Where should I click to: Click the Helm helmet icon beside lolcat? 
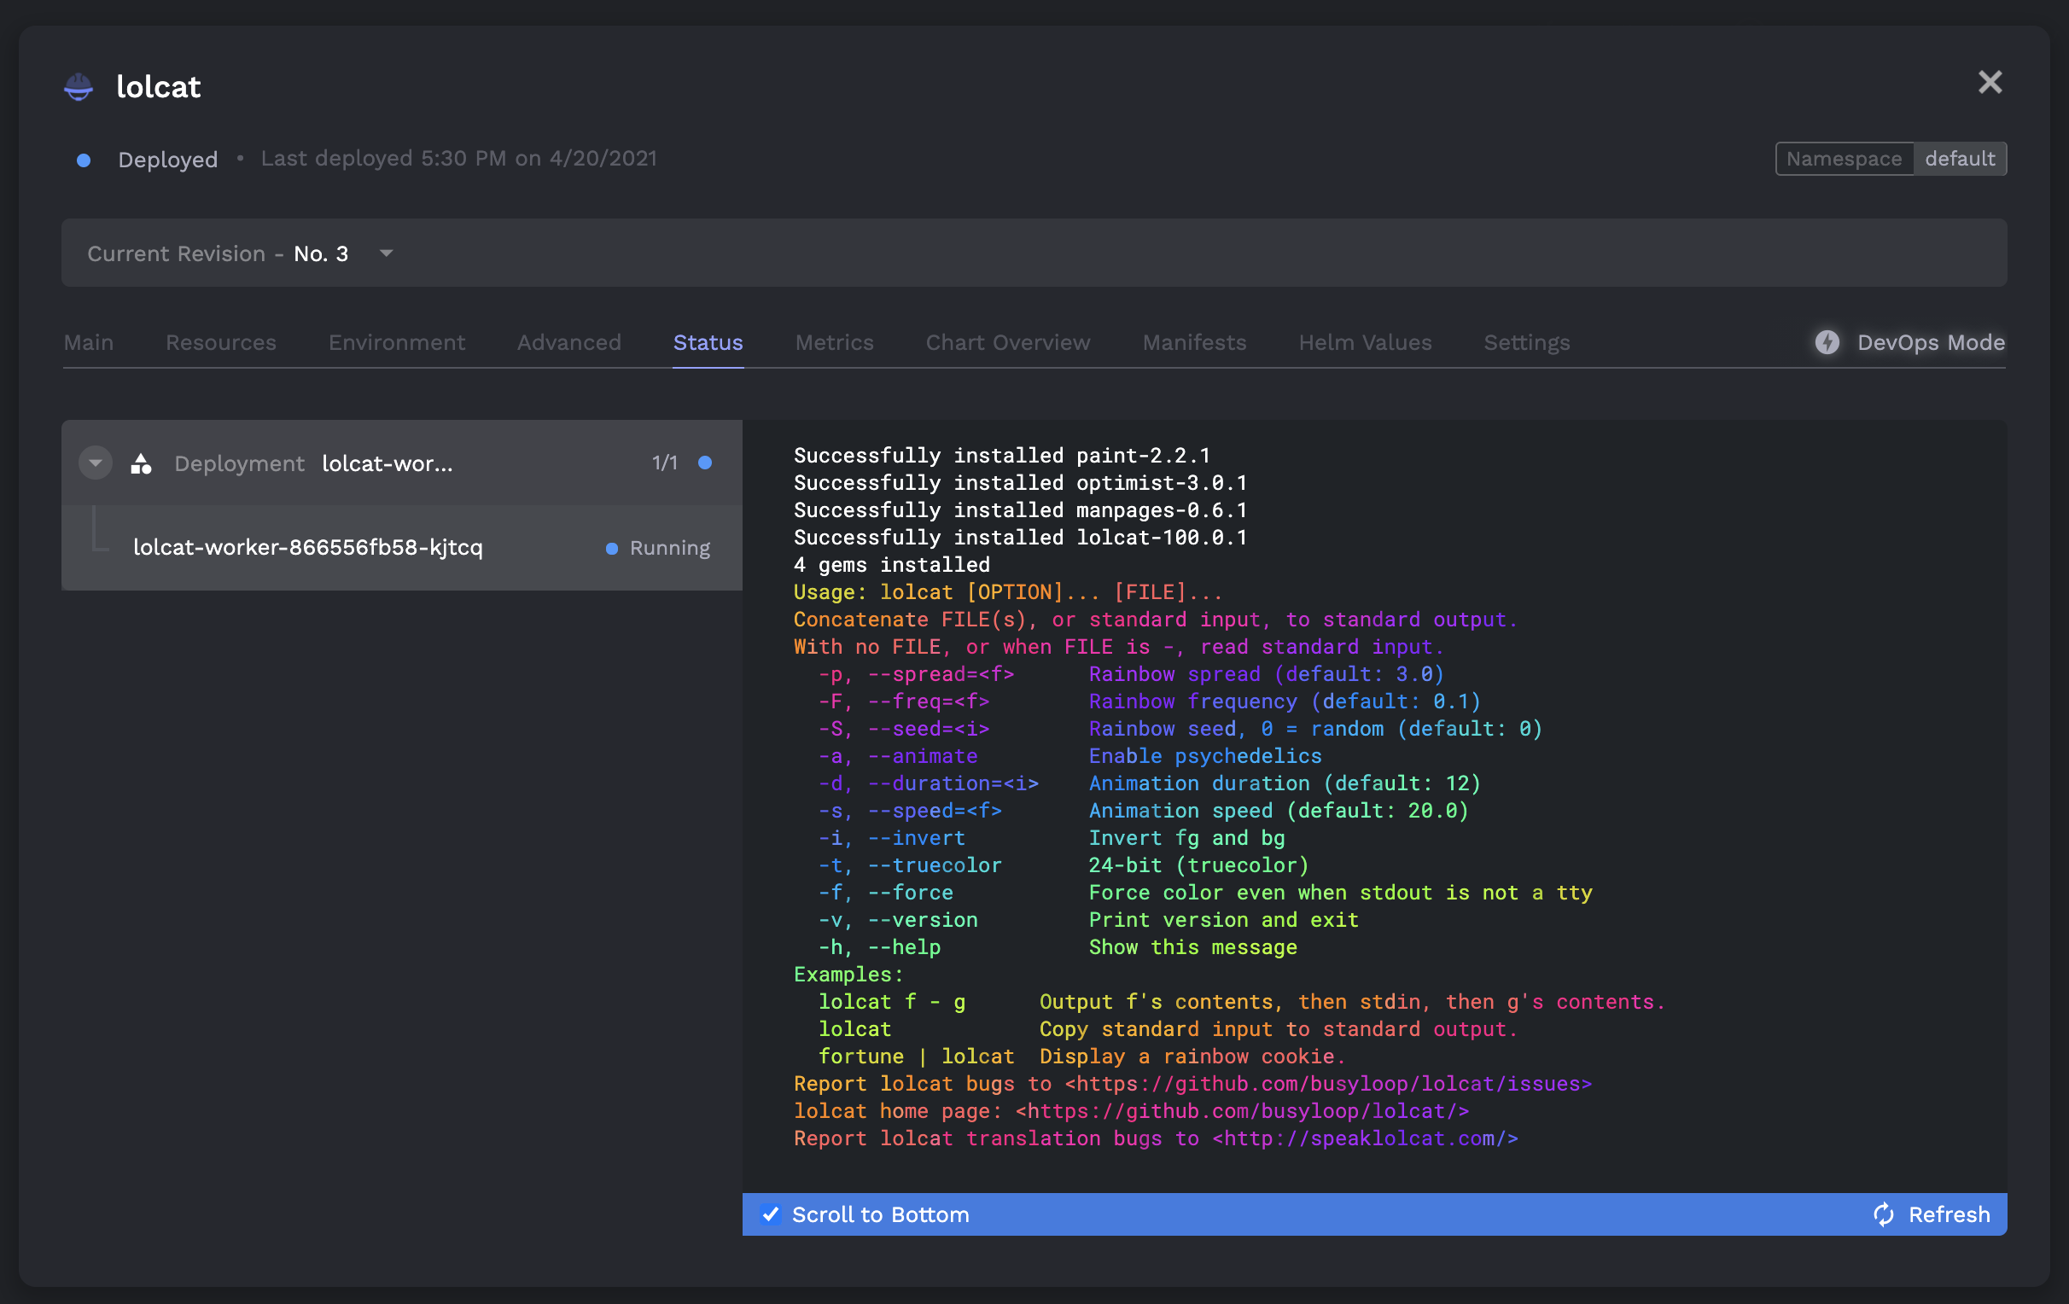tap(79, 87)
